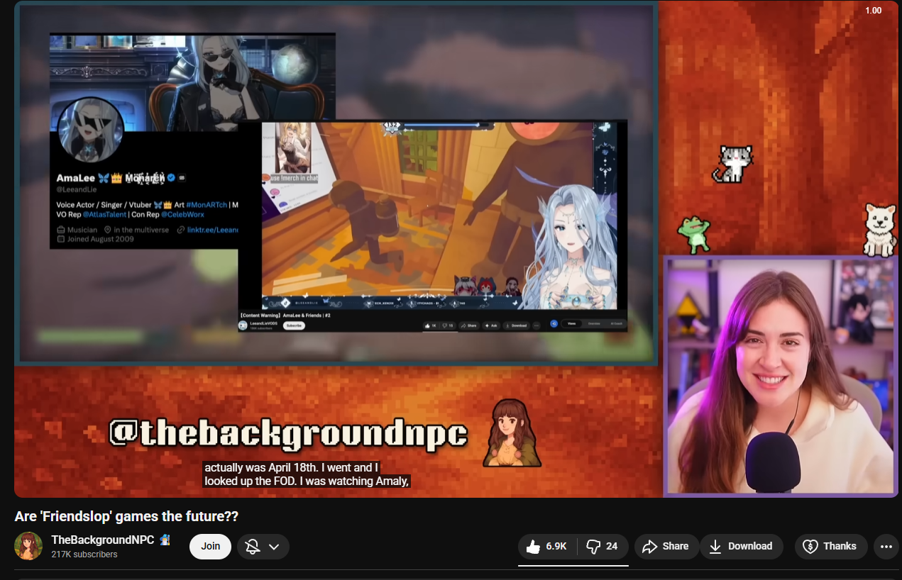Click the linktr.ee link in AmaLee's bio
This screenshot has height=580, width=902.
click(212, 230)
